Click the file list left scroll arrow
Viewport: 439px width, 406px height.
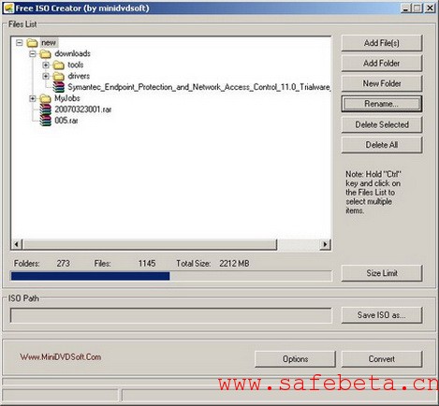point(17,244)
